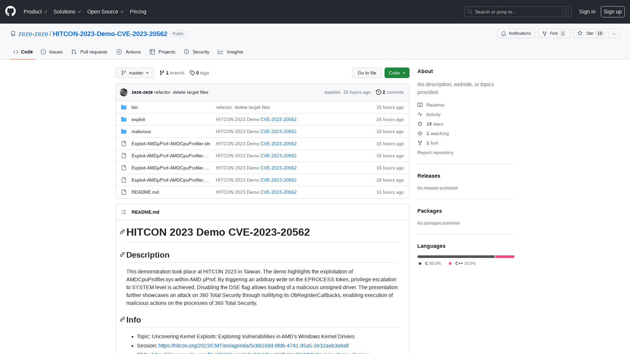Click the Activity pulse icon
630x354 pixels.
point(420,114)
